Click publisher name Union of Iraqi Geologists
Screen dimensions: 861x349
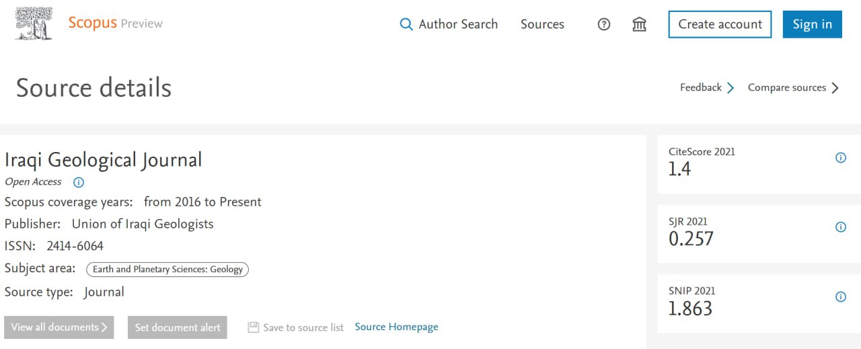pyautogui.click(x=143, y=224)
